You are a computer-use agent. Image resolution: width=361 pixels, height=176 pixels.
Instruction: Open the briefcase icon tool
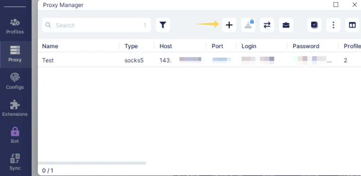(286, 25)
